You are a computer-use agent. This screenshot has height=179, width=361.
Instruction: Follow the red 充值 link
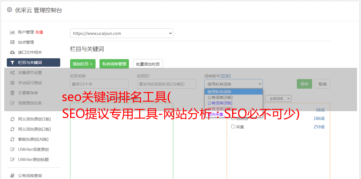pos(39,32)
